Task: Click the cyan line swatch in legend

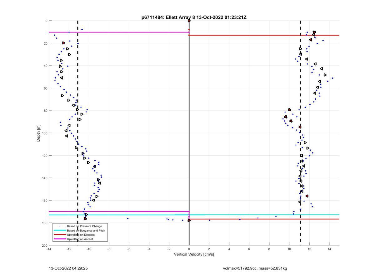Action: (x=60, y=230)
